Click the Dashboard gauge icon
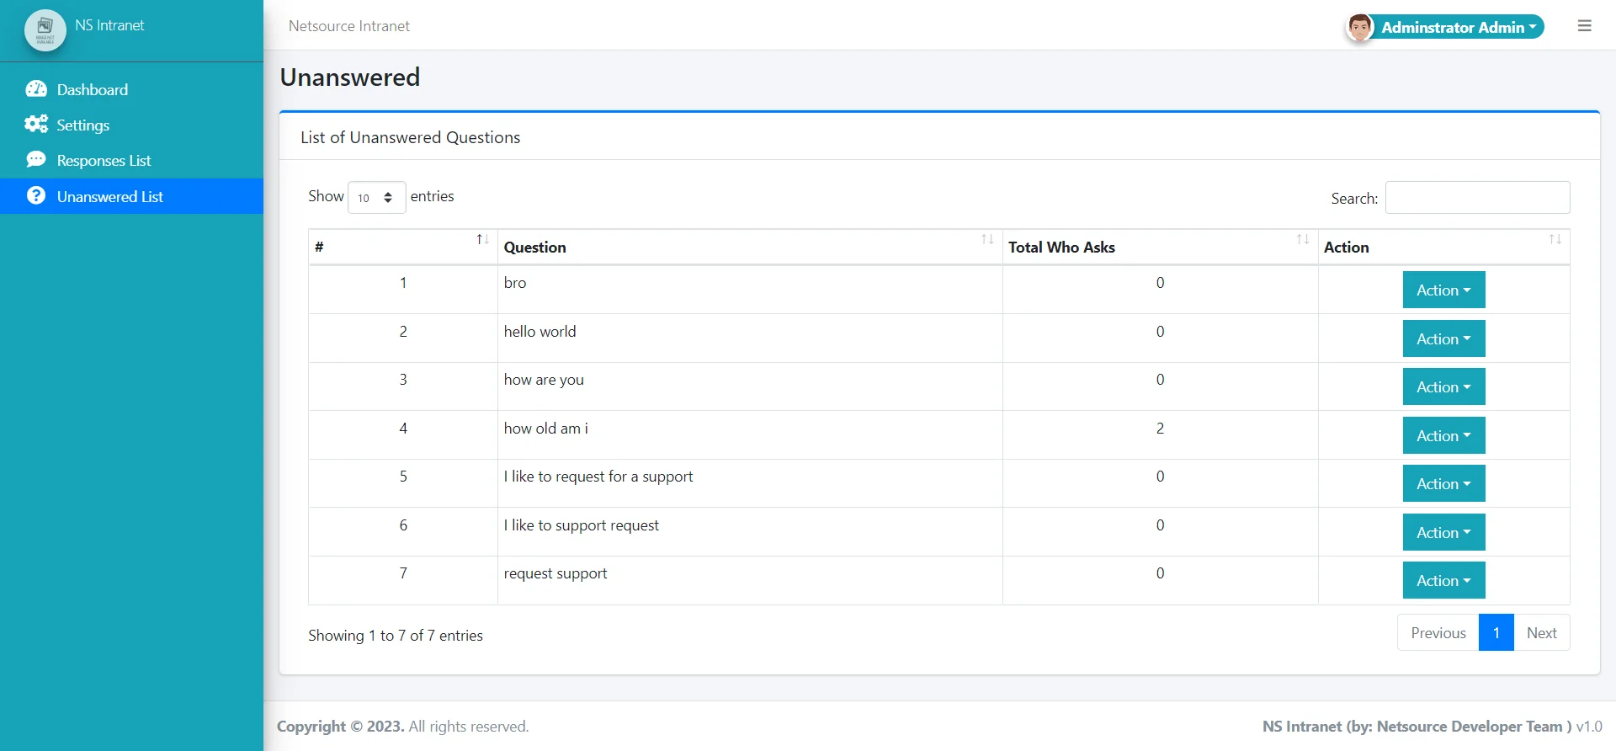Viewport: 1616px width, 751px height. [x=36, y=89]
